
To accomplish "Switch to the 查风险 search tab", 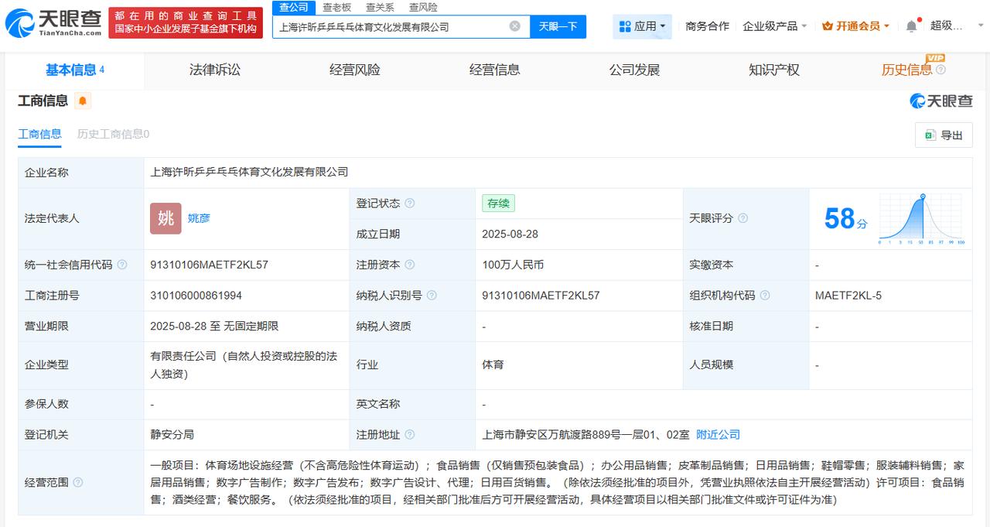I will click(423, 7).
